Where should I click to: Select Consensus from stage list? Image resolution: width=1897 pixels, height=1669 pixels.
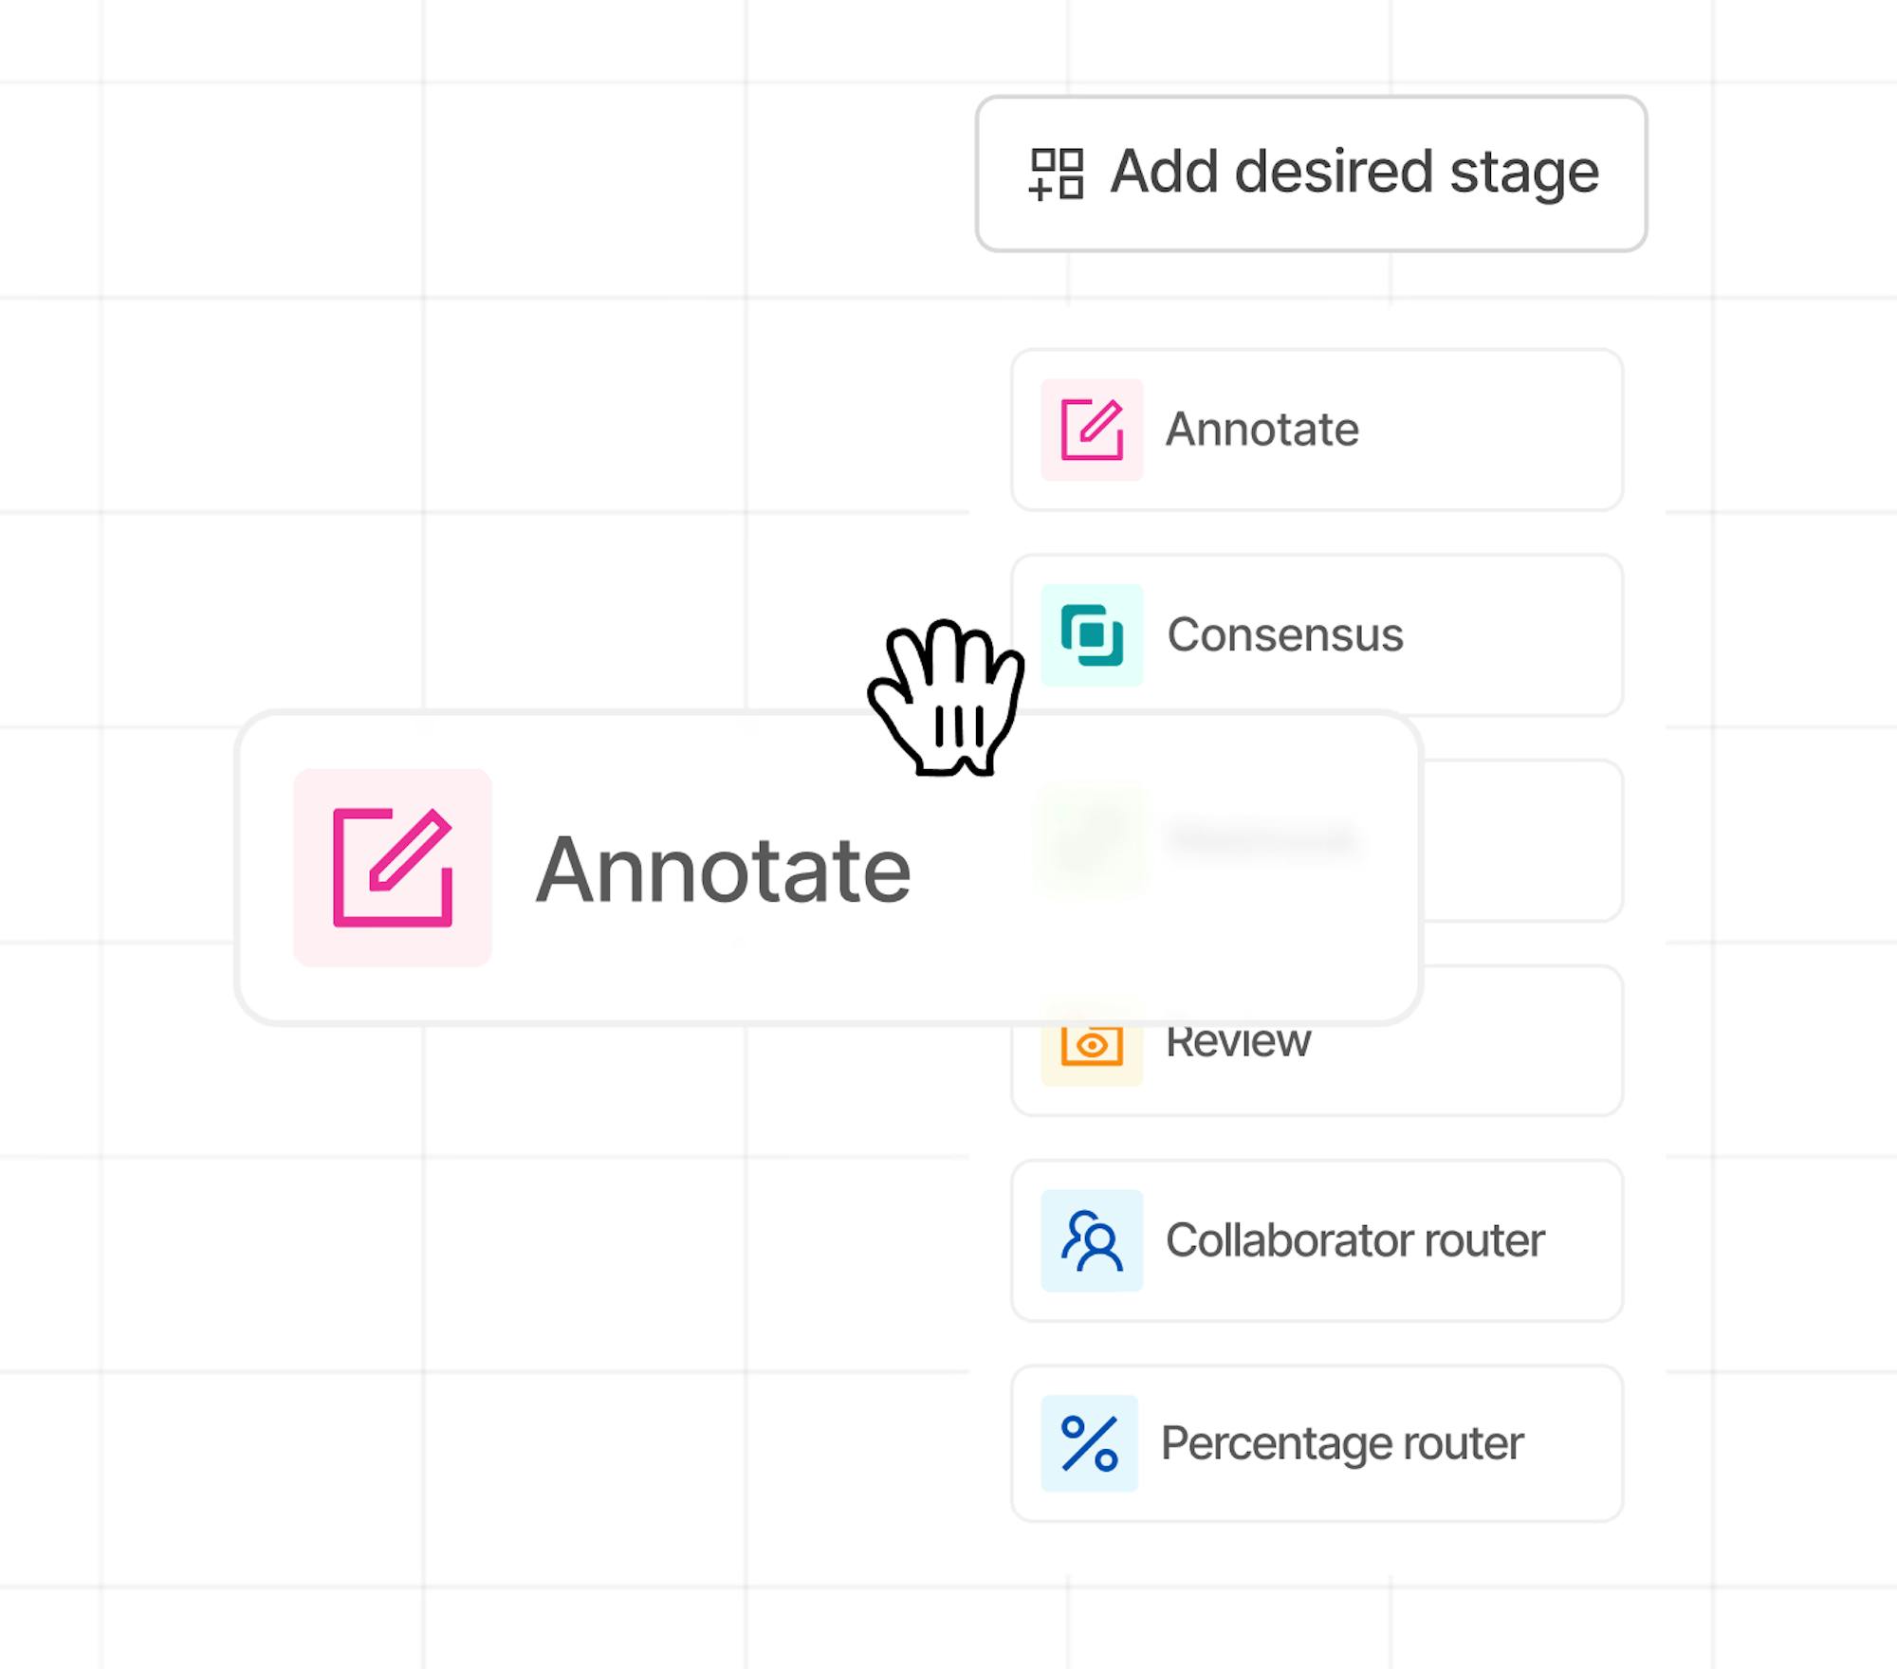(x=1317, y=633)
